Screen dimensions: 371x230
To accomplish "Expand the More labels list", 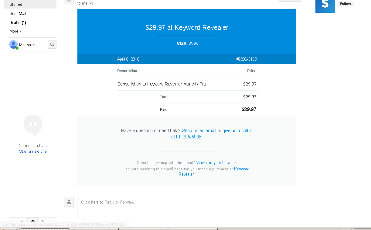I will coord(15,31).
